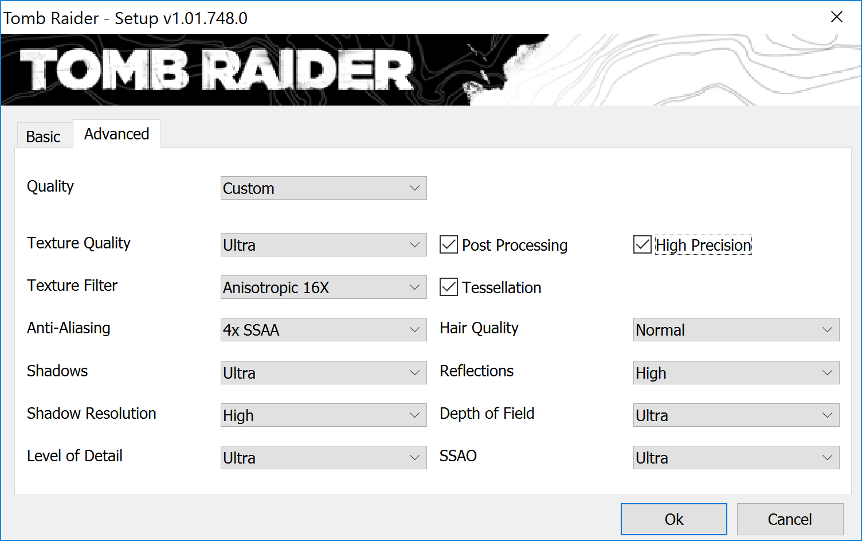Switch to the Basic tab

[x=44, y=136]
